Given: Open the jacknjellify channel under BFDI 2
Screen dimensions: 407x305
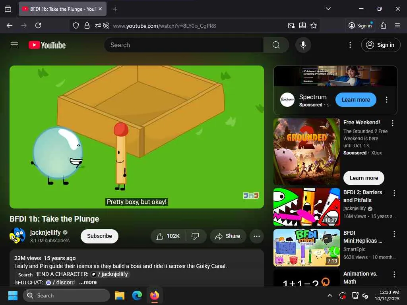Looking at the screenshot, I should pos(355,208).
